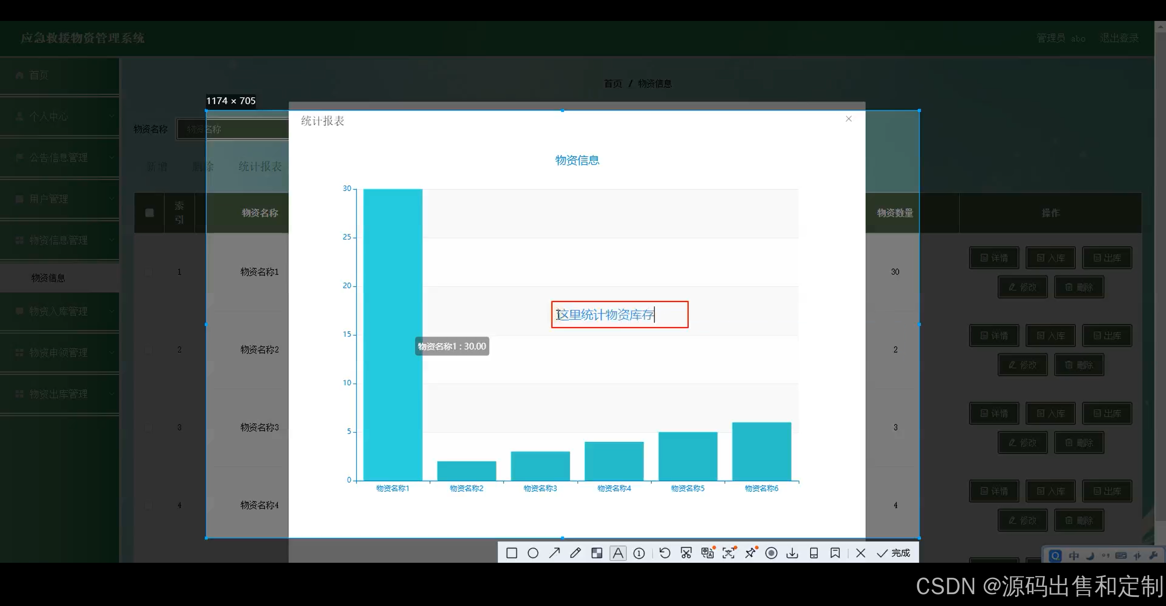Screen dimensions: 1166x606
Task: Pin the screenshot to screen
Action: (x=750, y=553)
